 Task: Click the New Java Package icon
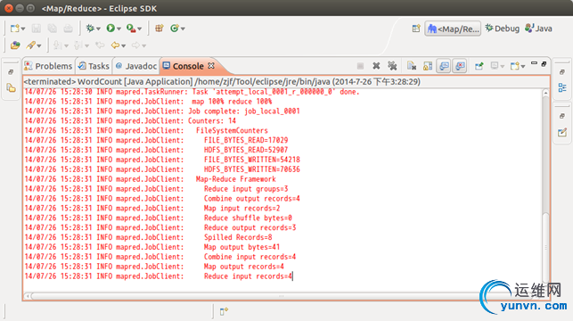[x=159, y=29]
